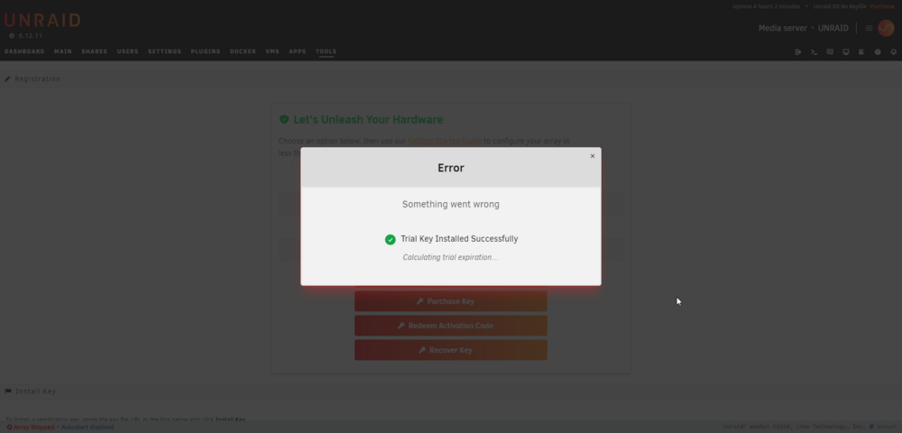Open the web terminal icon
The image size is (902, 433).
click(x=814, y=51)
